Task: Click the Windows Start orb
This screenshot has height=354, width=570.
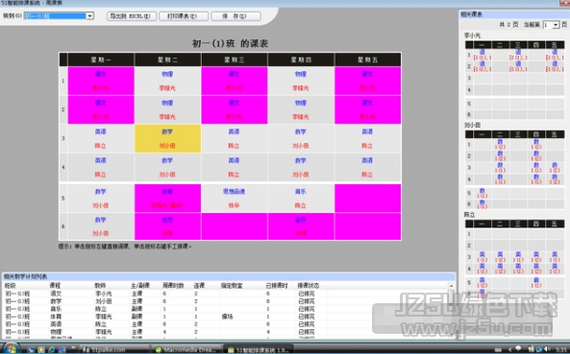Action: pos(11,348)
